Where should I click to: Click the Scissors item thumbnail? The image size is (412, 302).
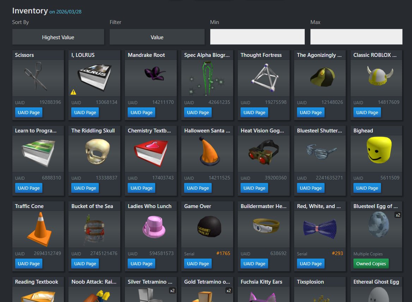click(38, 78)
